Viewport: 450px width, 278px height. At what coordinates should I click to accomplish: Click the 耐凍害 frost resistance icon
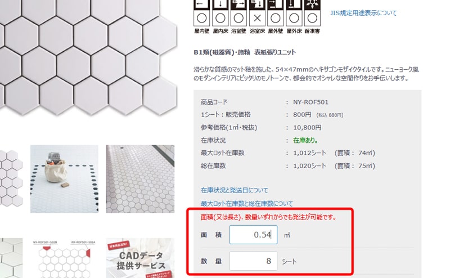[312, 13]
